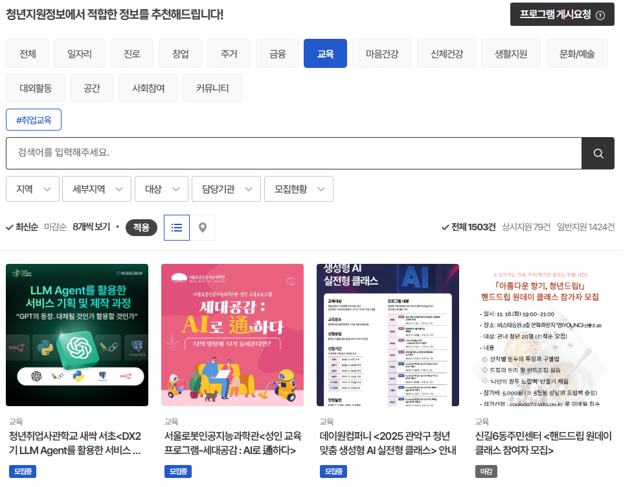Select the 일자리 category tab

pos(77,54)
